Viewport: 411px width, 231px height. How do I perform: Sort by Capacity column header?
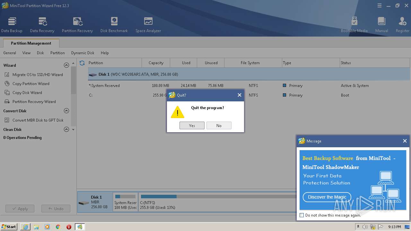(x=156, y=63)
